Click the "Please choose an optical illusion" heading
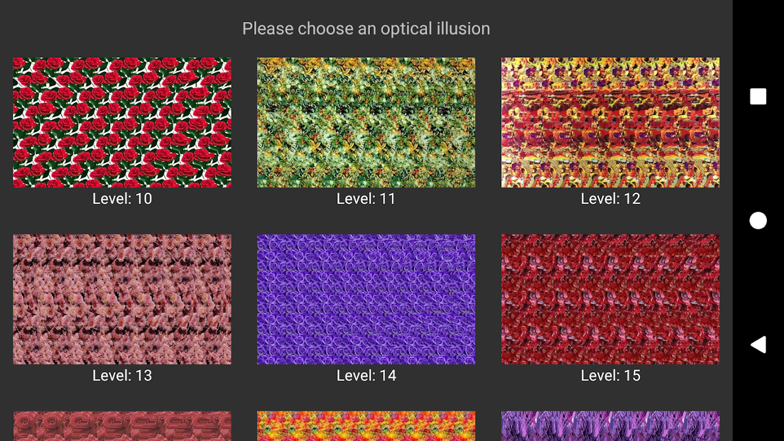 coord(366,29)
